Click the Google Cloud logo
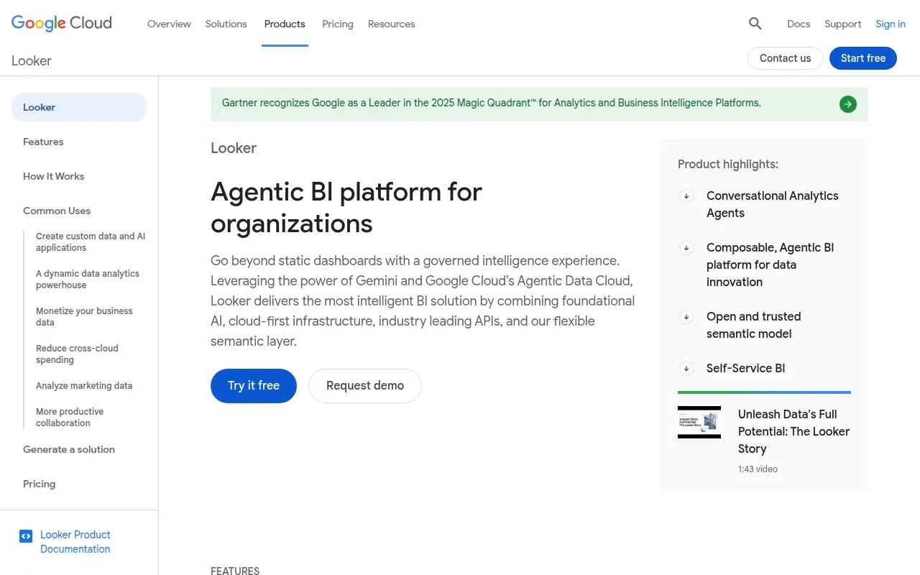 pos(62,23)
